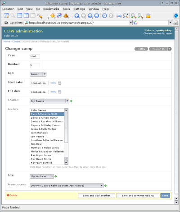This screenshot has width=180, height=212.
Task: Open the Bookmarks menu
Action: [51, 9]
